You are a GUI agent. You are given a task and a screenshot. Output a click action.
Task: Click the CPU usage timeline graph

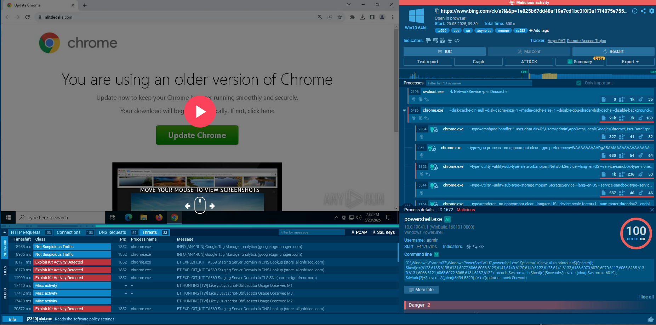pyautogui.click(x=464, y=75)
